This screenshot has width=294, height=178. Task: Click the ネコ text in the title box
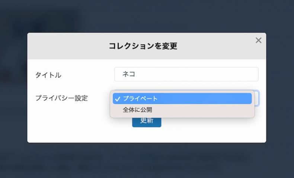pyautogui.click(x=129, y=74)
